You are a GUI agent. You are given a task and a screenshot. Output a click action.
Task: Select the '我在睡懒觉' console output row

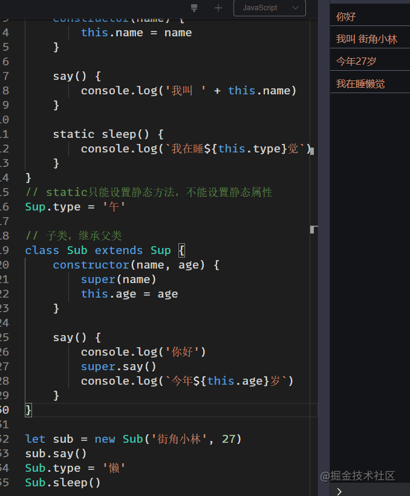[x=370, y=84]
